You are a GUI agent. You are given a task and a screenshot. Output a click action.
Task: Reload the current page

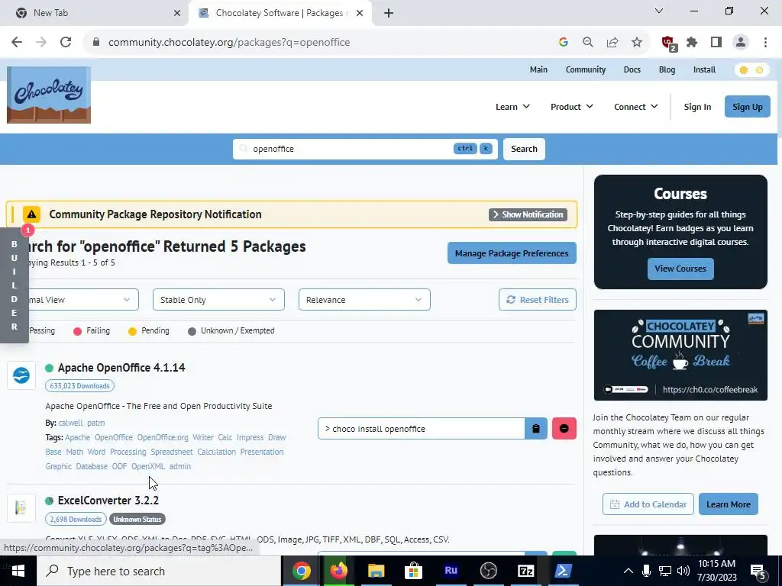tap(66, 43)
